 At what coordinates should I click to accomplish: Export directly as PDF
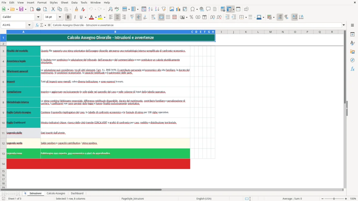[x=32, y=9]
